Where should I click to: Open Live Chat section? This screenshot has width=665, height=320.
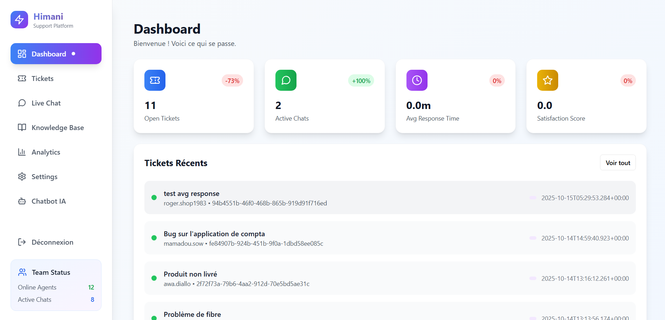pyautogui.click(x=56, y=103)
